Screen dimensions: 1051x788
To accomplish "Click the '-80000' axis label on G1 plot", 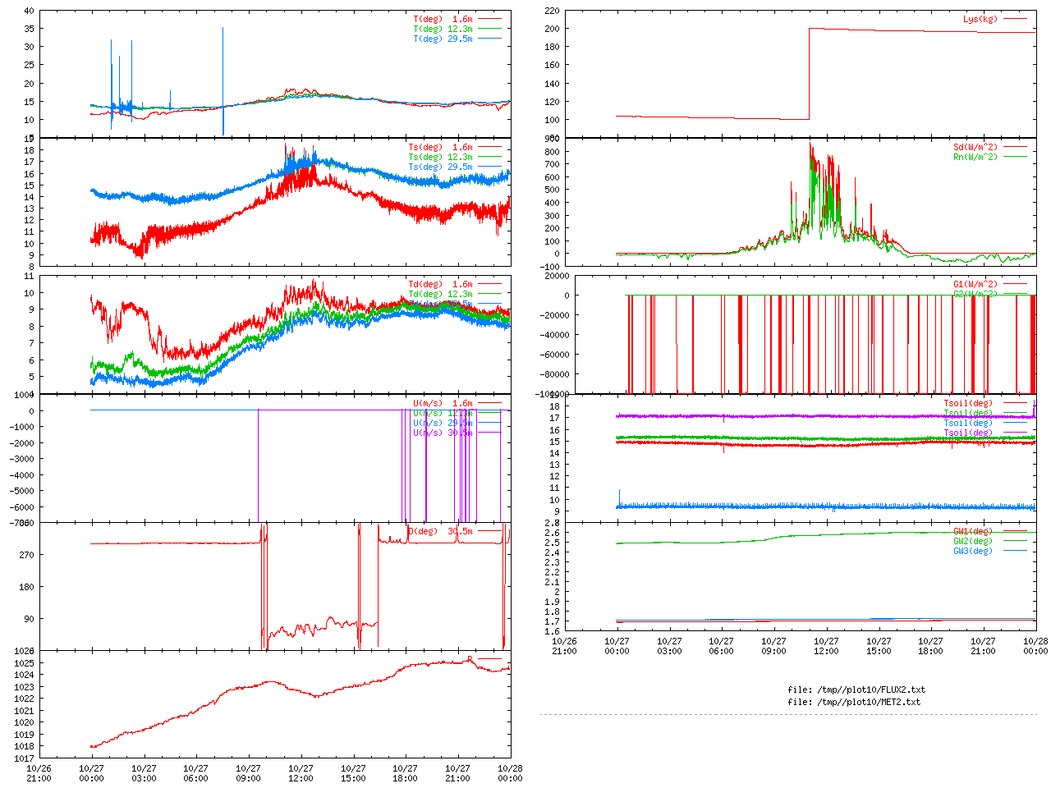I will point(554,375).
